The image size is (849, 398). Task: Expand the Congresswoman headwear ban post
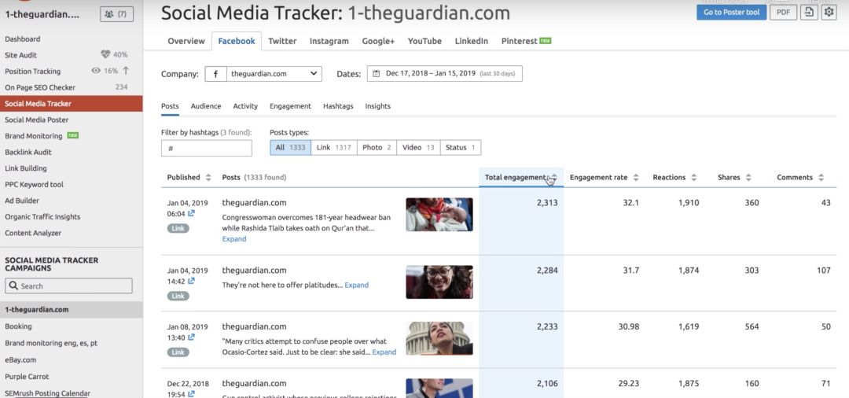point(234,239)
